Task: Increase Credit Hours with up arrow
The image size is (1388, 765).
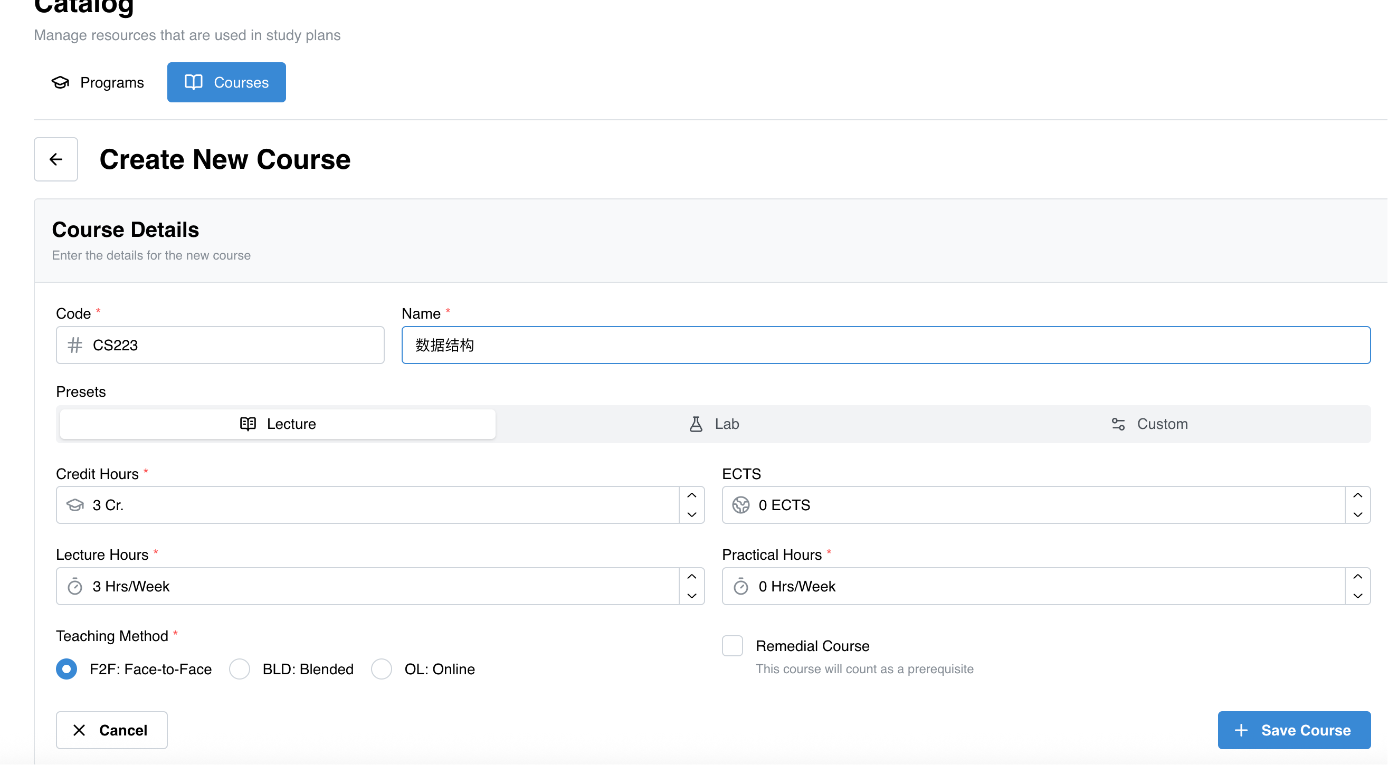Action: click(692, 495)
